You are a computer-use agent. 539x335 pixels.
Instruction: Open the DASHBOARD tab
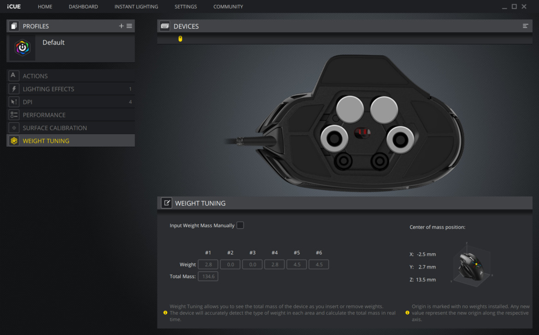click(83, 6)
